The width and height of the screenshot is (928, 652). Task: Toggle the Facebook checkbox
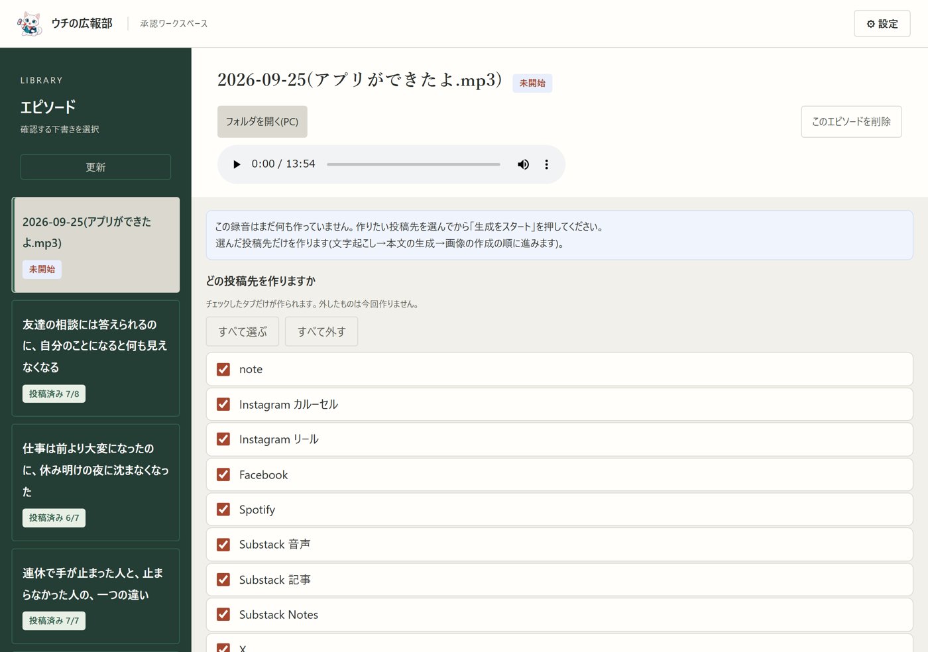(223, 475)
